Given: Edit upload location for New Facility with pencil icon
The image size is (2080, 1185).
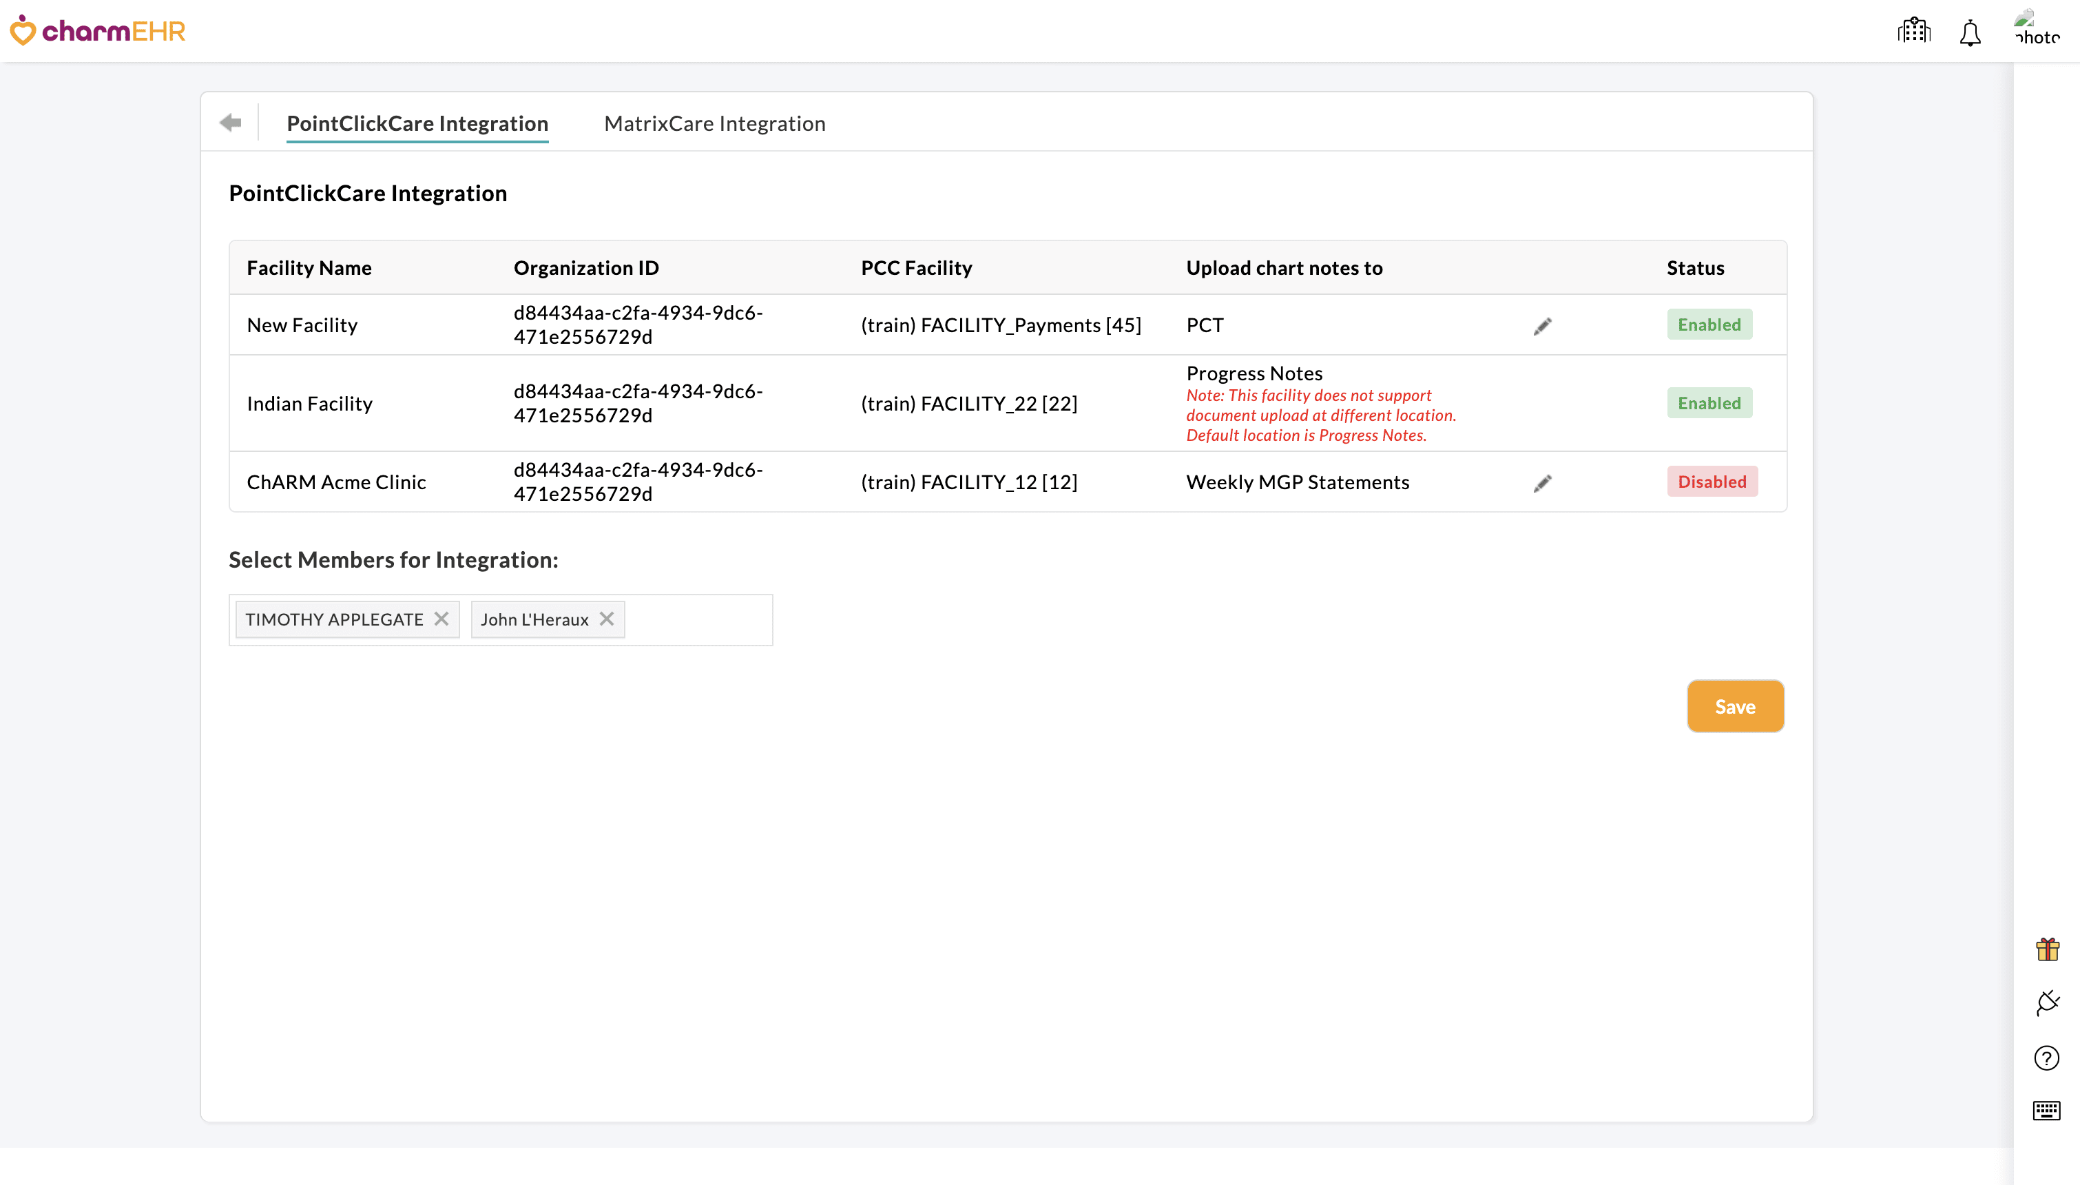Looking at the screenshot, I should click(x=1542, y=324).
